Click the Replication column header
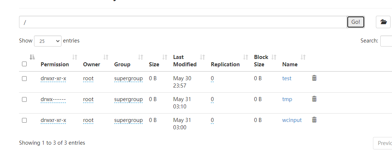Screen dimensions: 392x152 225,64
